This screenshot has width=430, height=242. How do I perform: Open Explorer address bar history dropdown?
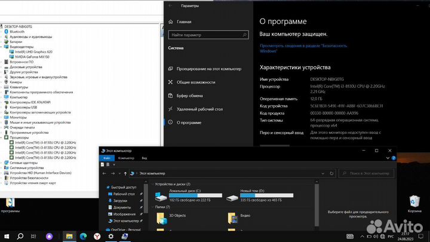322,173
